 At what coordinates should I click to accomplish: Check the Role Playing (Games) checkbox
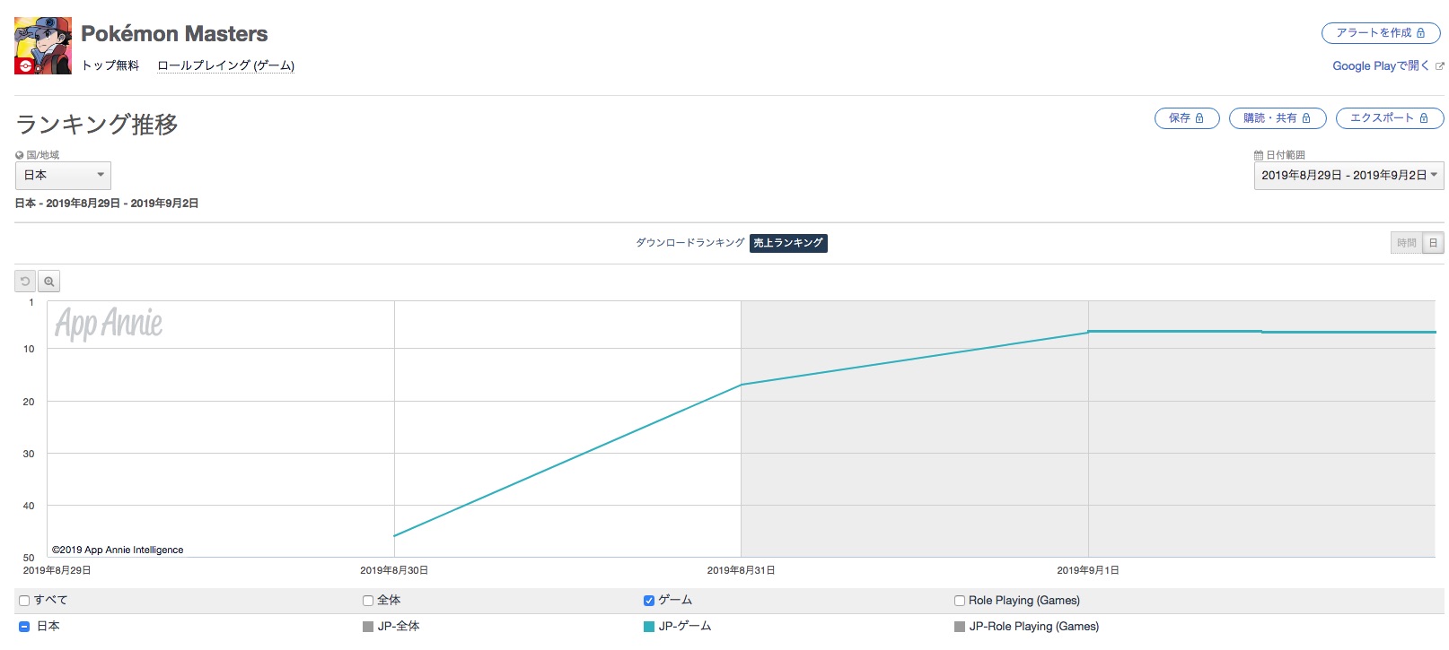pyautogui.click(x=960, y=601)
